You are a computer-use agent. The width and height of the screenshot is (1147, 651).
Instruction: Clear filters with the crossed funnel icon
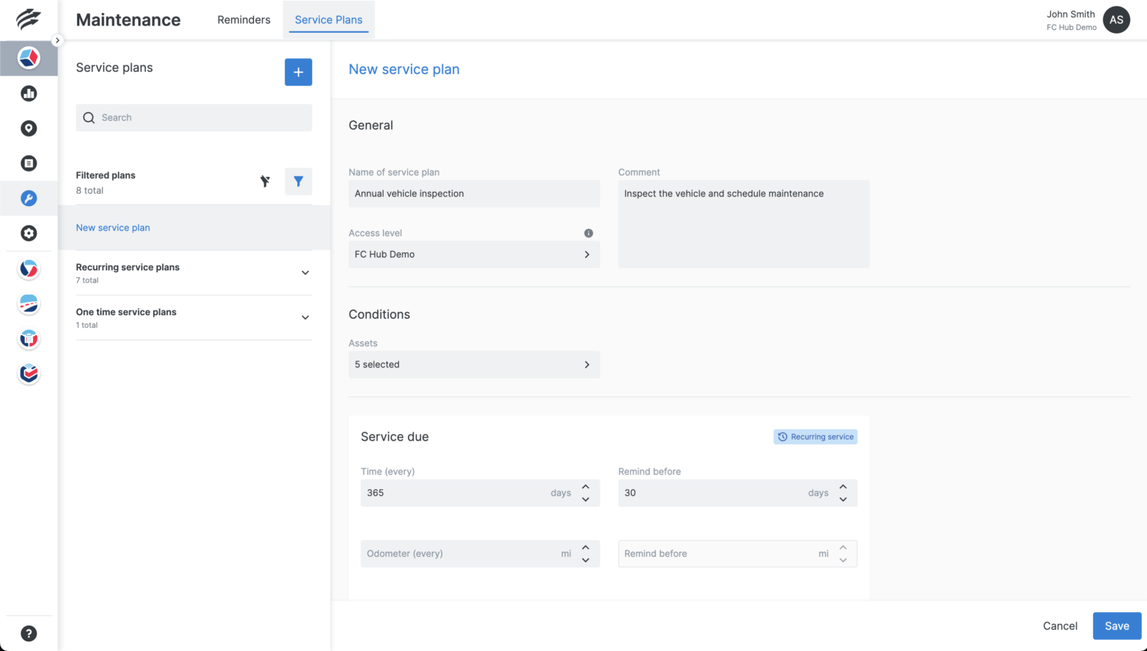pyautogui.click(x=265, y=181)
